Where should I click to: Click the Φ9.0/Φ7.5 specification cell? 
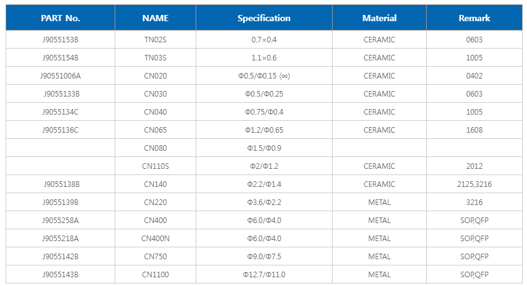(x=264, y=257)
